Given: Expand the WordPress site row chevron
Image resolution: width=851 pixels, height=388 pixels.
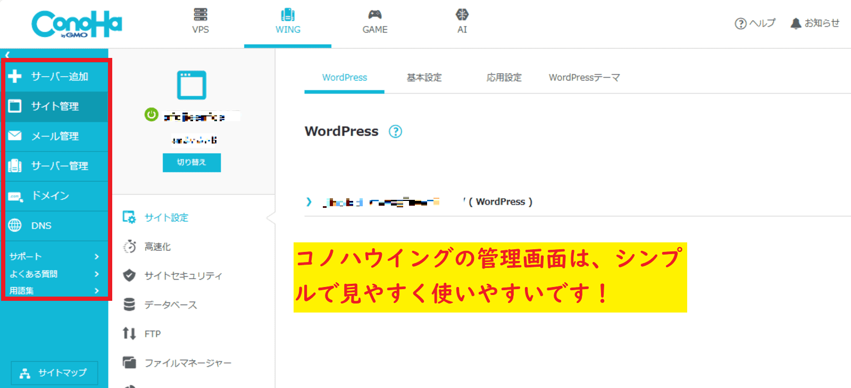Looking at the screenshot, I should (309, 201).
